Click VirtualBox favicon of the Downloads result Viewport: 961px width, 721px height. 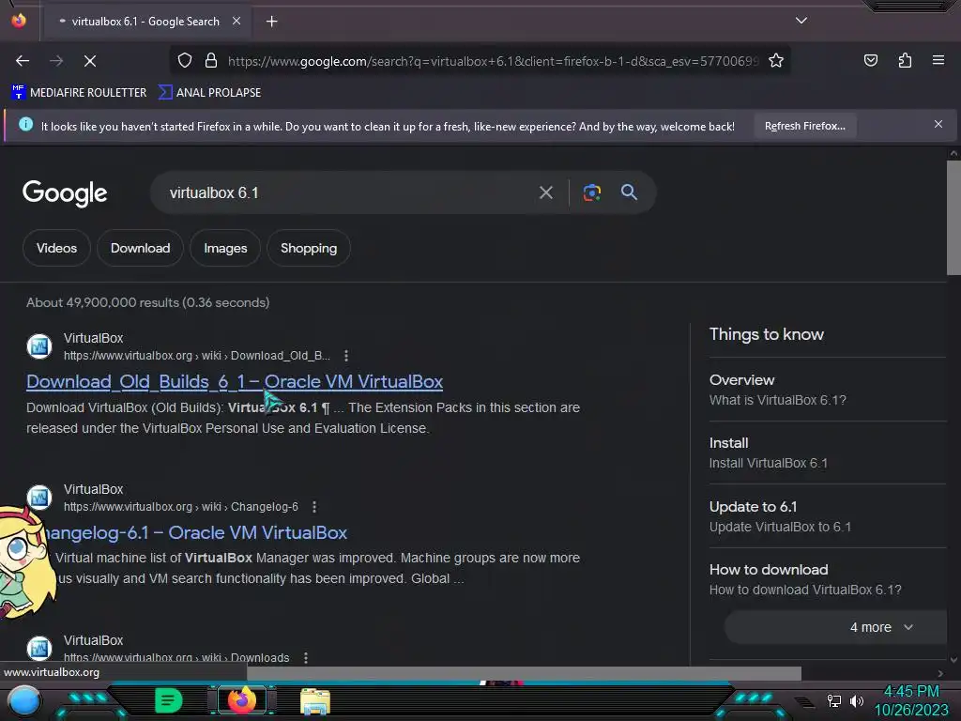point(39,649)
